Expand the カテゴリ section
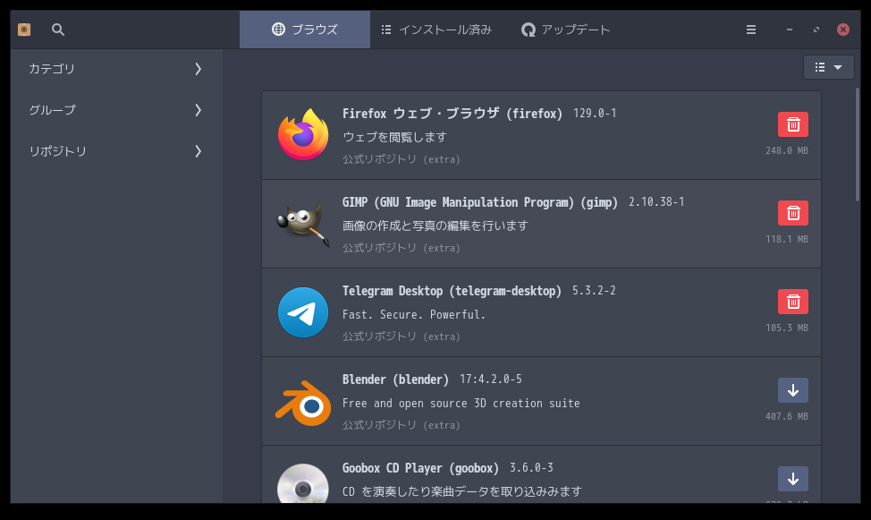Screen dimensions: 871x520 116,69
